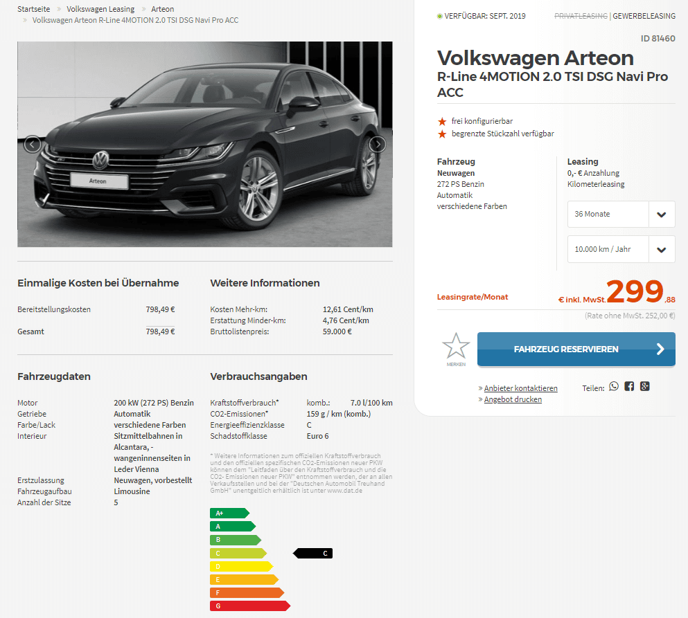Click the Angebot drucken link
The height and width of the screenshot is (618, 688).
tap(513, 400)
